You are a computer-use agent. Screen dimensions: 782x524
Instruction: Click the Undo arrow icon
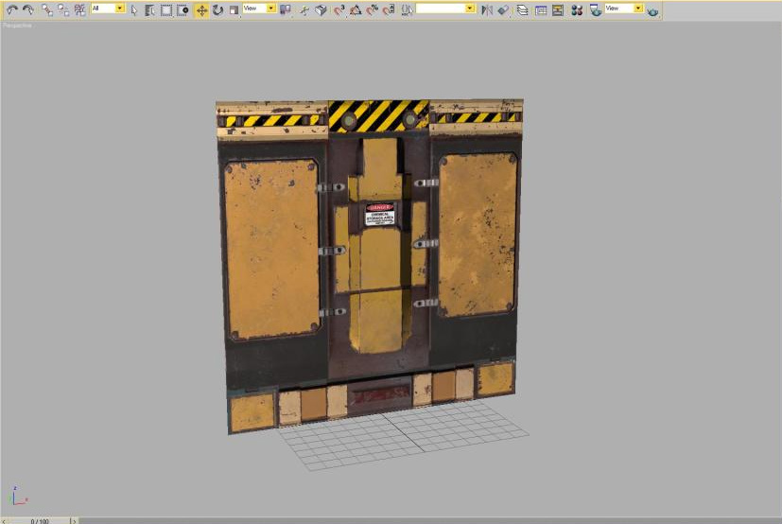pos(12,9)
